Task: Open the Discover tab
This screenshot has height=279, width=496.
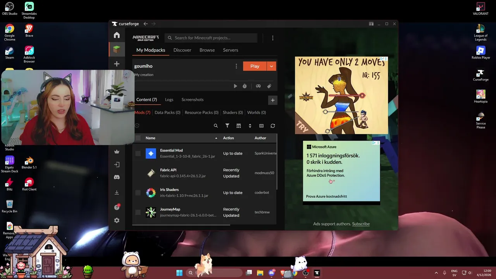Action: coord(182,50)
